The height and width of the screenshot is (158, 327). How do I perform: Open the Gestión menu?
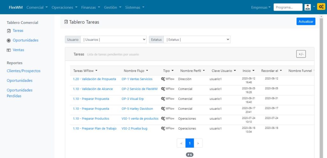pos(113,7)
